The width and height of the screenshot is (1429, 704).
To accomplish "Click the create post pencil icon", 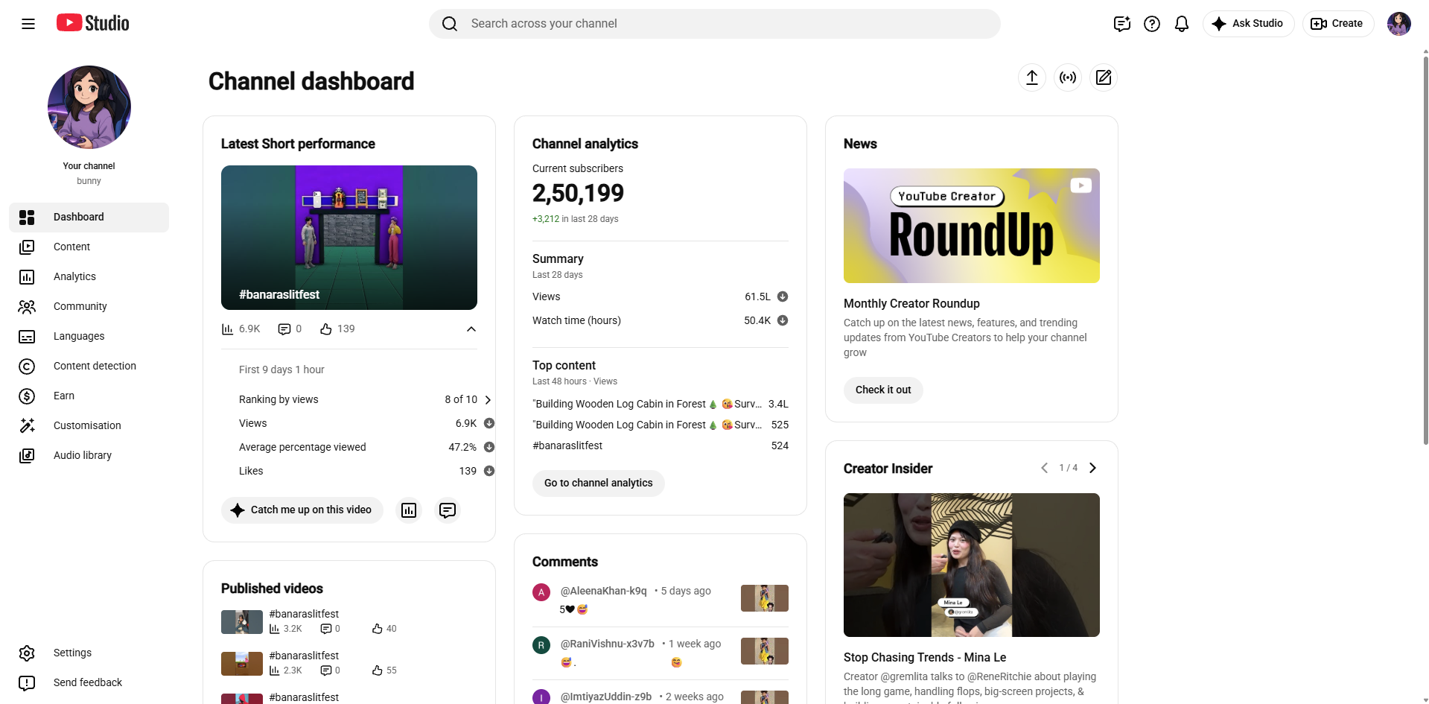I will tap(1104, 77).
